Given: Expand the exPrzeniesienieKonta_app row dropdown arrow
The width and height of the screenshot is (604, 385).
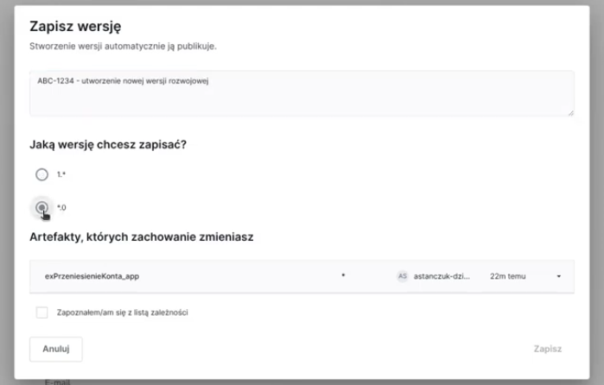Looking at the screenshot, I should tap(558, 276).
